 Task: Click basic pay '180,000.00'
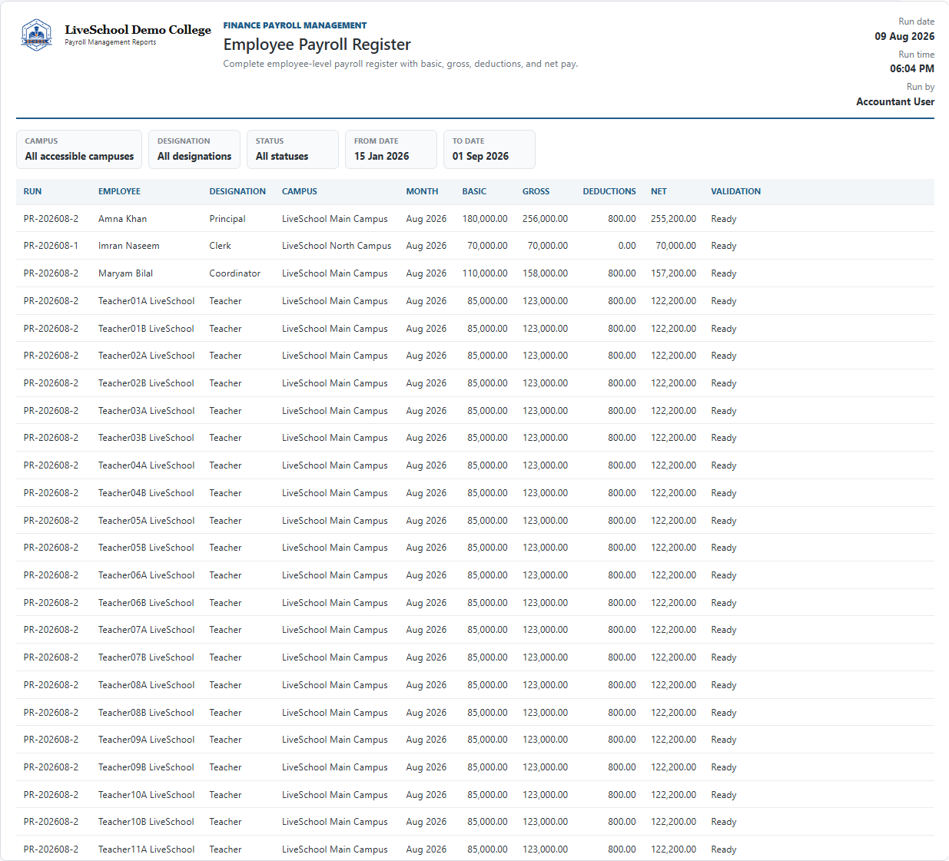coord(485,219)
